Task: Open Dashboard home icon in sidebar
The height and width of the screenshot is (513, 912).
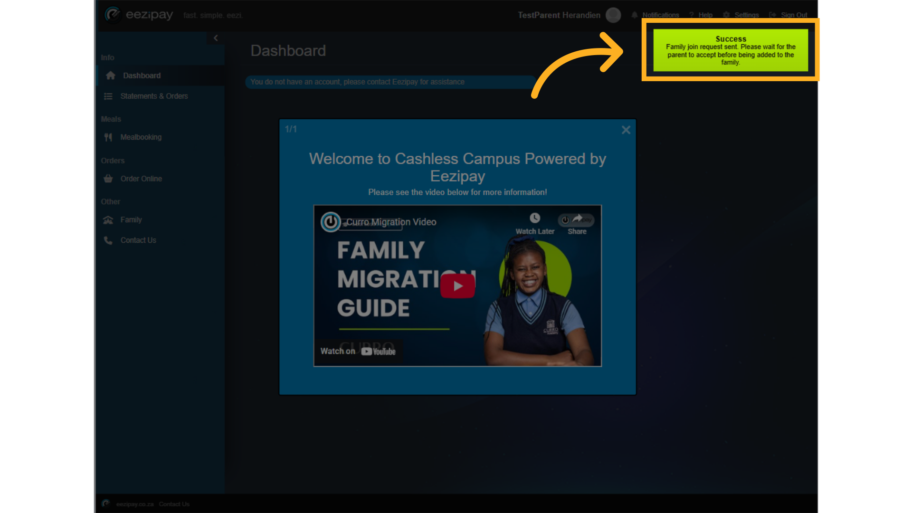Action: [111, 76]
